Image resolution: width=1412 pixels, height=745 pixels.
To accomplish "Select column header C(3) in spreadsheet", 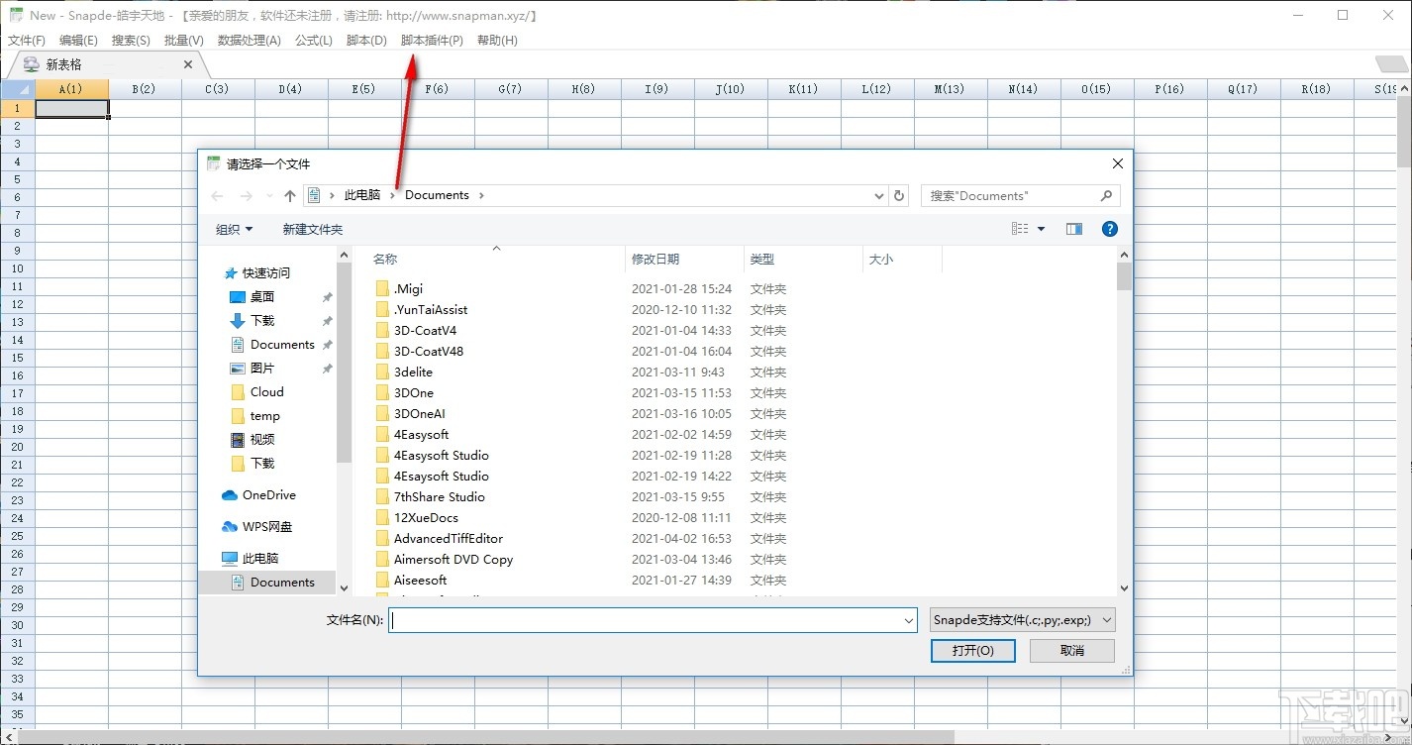I will pyautogui.click(x=218, y=89).
